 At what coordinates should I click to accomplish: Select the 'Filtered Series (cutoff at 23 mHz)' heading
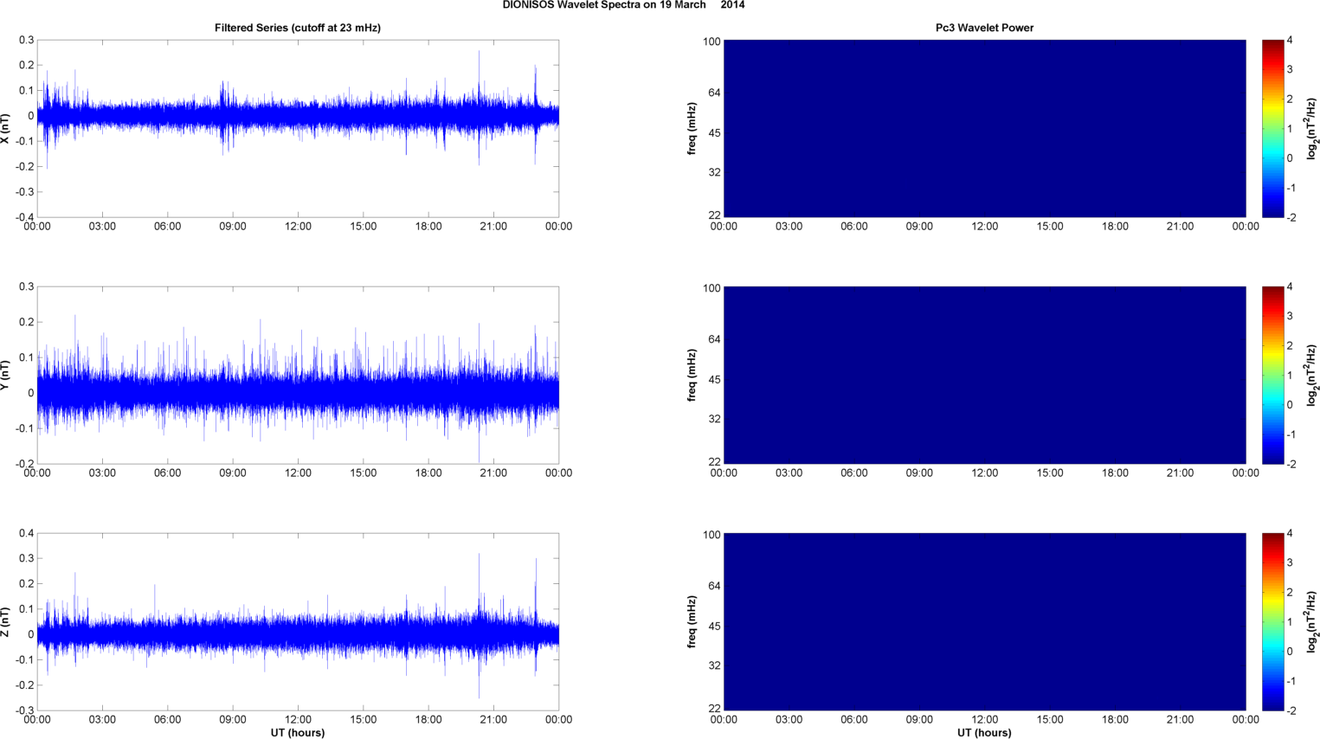coord(298,28)
